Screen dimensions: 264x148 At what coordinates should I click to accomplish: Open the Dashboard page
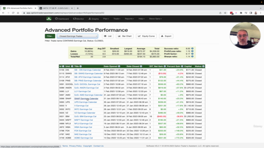click(x=62, y=19)
